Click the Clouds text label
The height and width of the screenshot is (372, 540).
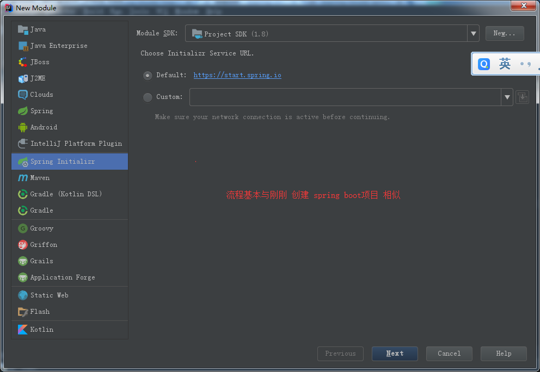tap(42, 95)
